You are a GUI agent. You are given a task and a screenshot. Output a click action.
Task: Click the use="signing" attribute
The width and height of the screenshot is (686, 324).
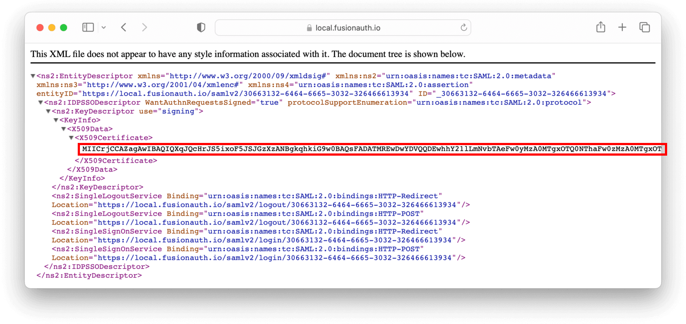click(x=169, y=111)
